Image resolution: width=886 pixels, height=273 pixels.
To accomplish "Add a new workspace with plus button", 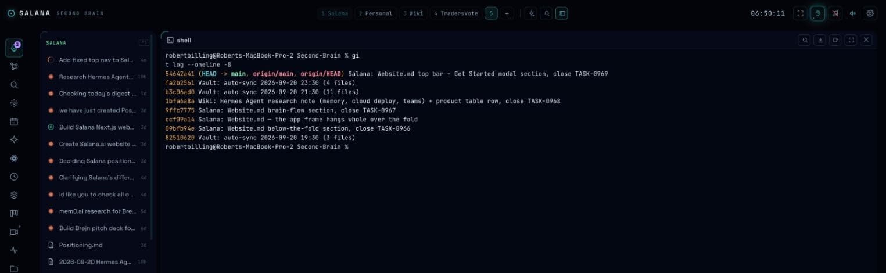I will (x=507, y=13).
